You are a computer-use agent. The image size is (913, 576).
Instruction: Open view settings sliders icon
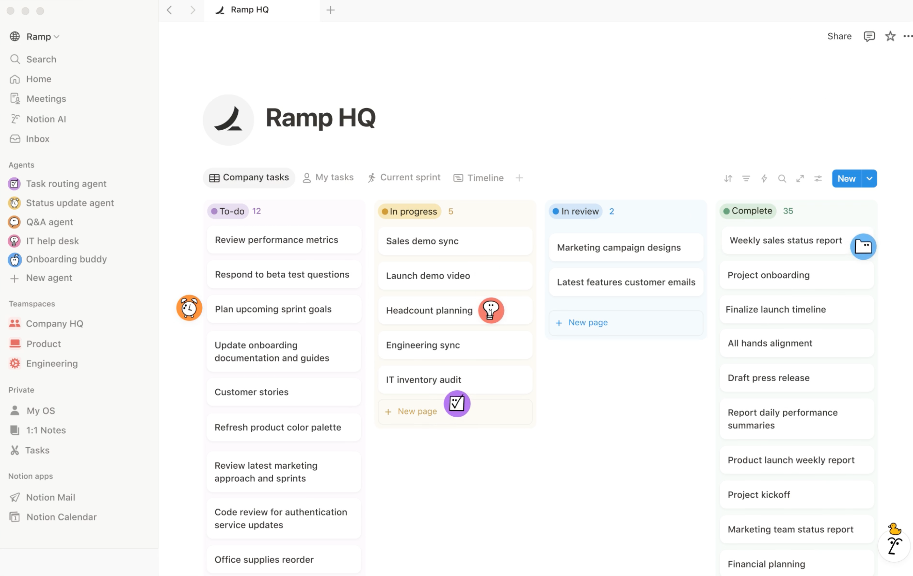(x=818, y=178)
